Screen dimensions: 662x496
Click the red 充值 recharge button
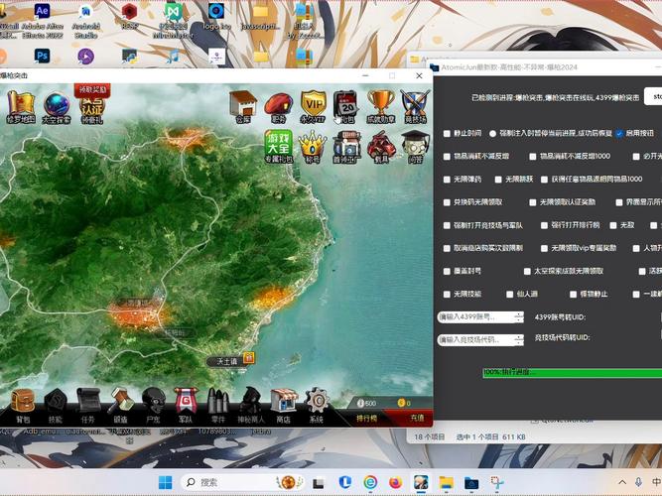416,418
